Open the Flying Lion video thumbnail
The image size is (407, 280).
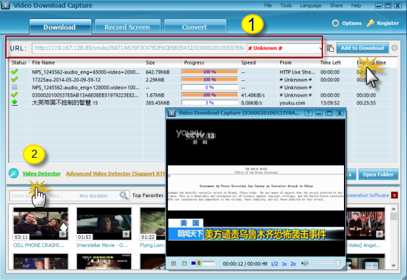coord(153,223)
